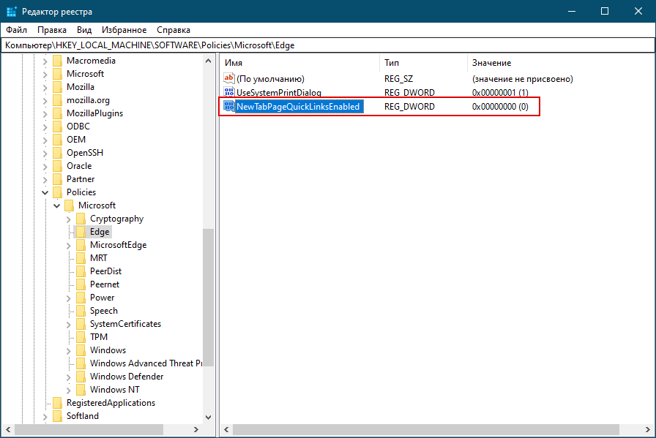The image size is (656, 438).
Task: Click the UseSystemPrintDialog DWORD icon
Action: tap(229, 92)
